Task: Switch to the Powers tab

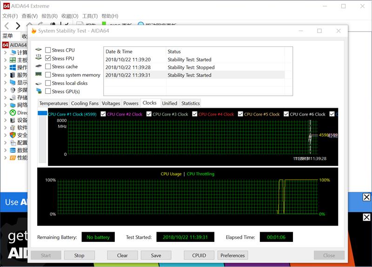Action: tap(131, 103)
